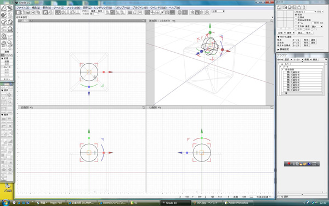Select the gear-shaped tool in the toolbox
Image resolution: width=329 pixels, height=206 pixels.
coord(4,36)
